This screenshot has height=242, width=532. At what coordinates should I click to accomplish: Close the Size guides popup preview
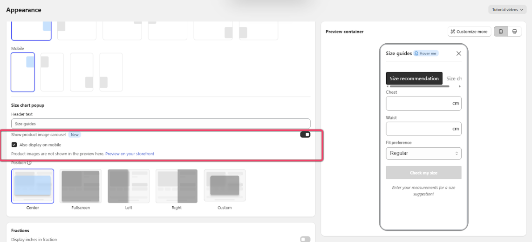459,53
